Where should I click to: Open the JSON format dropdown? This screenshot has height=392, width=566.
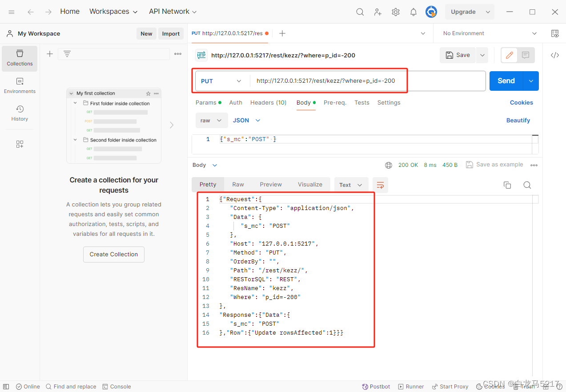[247, 121]
